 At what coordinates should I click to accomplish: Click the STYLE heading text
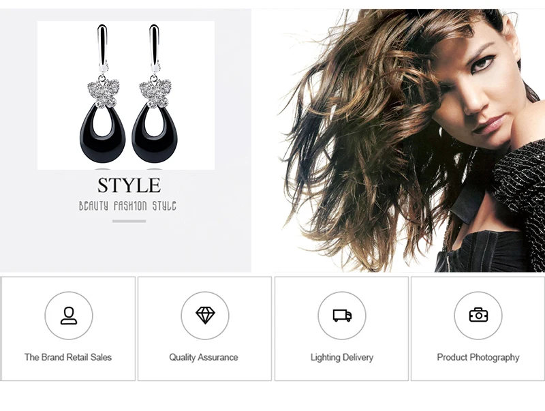pos(129,185)
